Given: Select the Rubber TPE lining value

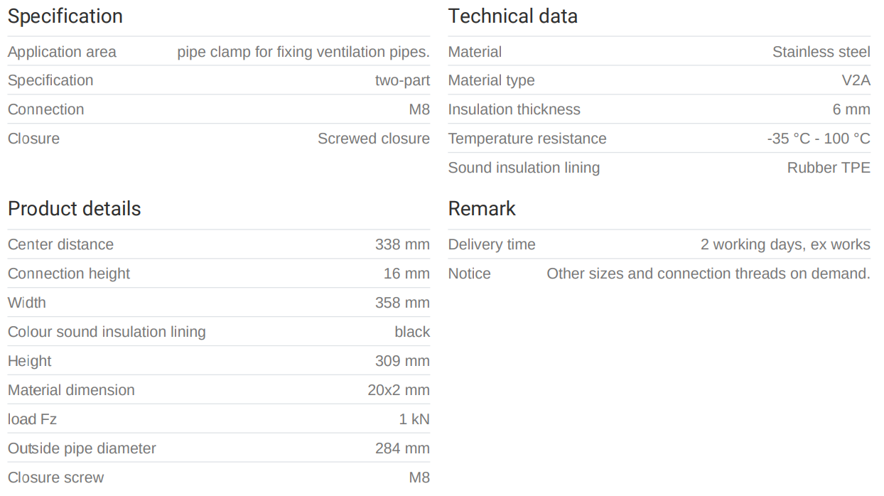Looking at the screenshot, I should tap(829, 168).
